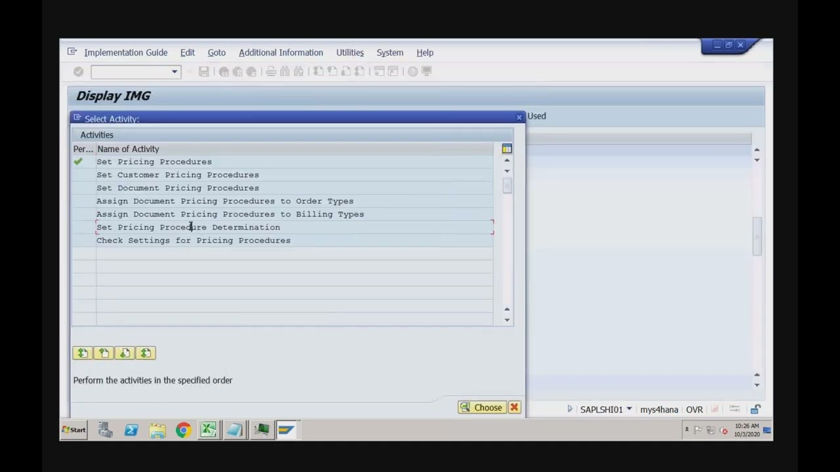Click the Cancel icon in the SAP toolbar

pyautogui.click(x=251, y=71)
